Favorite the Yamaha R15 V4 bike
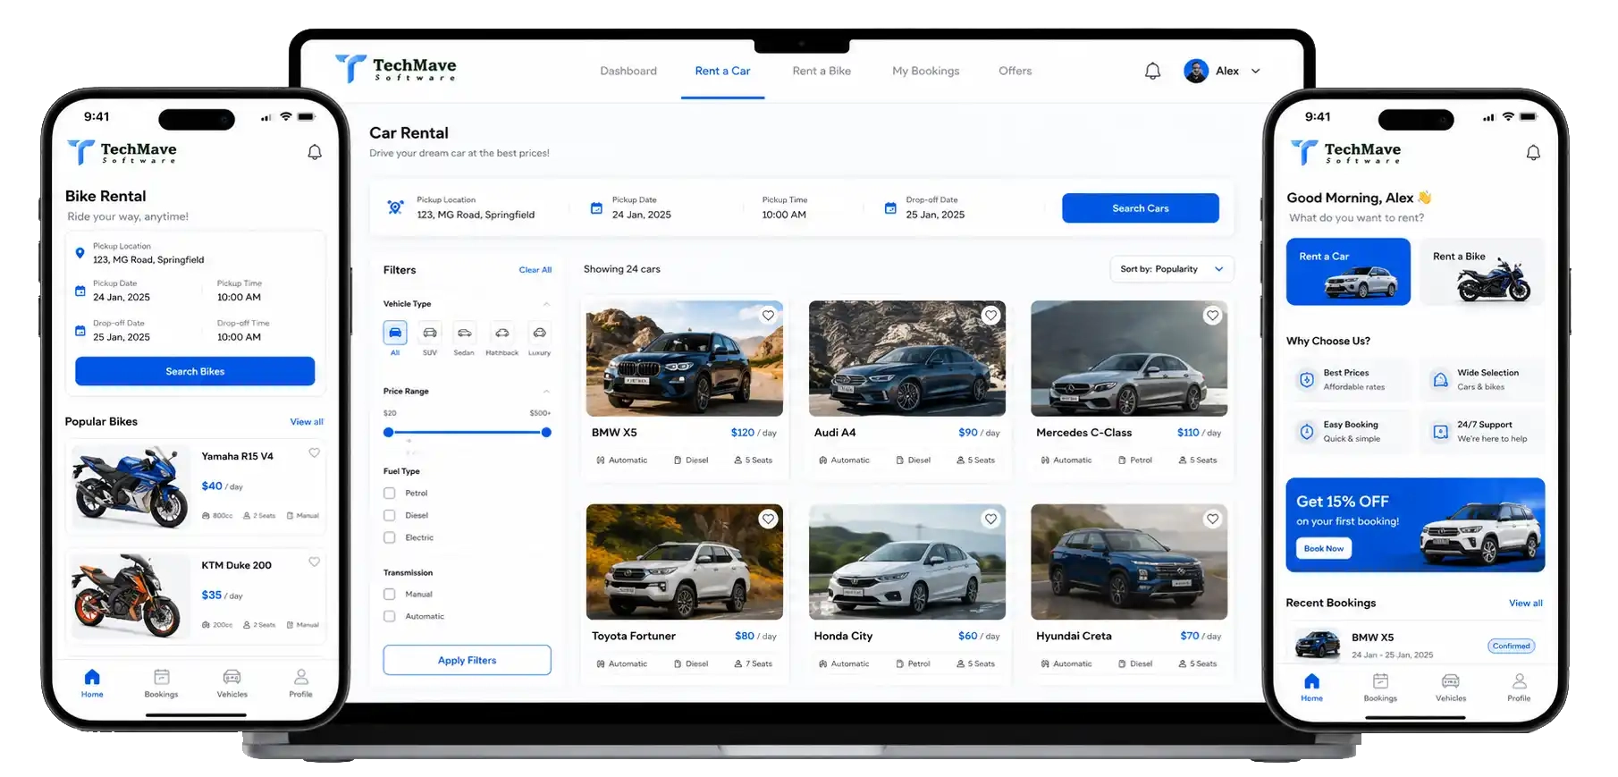The height and width of the screenshot is (777, 1618). coord(314,452)
